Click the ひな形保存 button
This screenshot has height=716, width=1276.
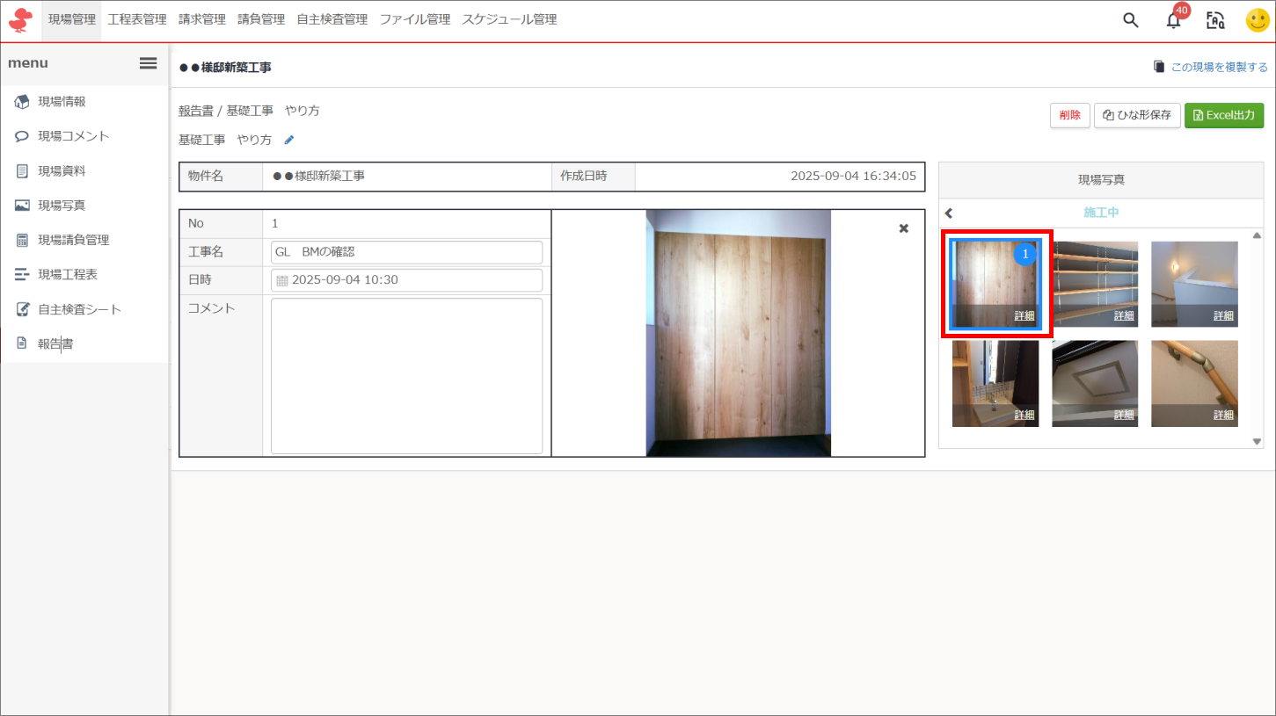click(x=1136, y=115)
